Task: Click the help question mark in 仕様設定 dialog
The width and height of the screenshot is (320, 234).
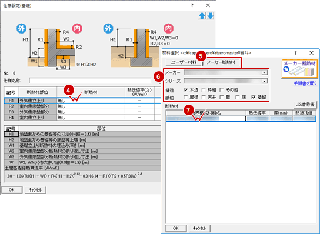Action: coord(192,5)
